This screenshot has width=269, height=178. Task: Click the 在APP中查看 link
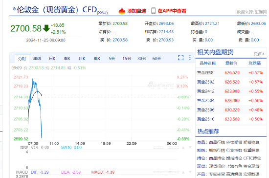click(172, 11)
